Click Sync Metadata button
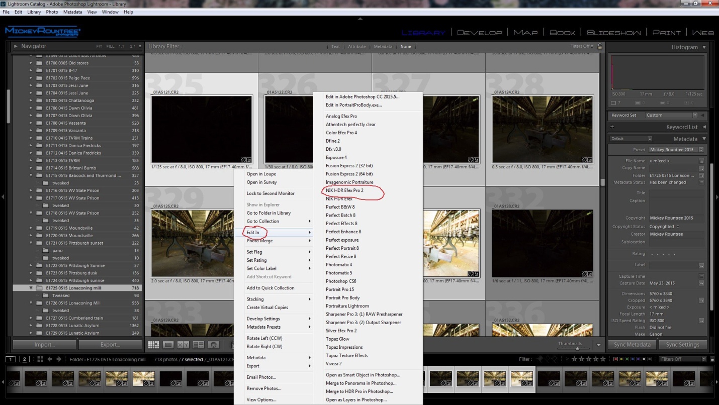This screenshot has height=405, width=719. [632, 345]
